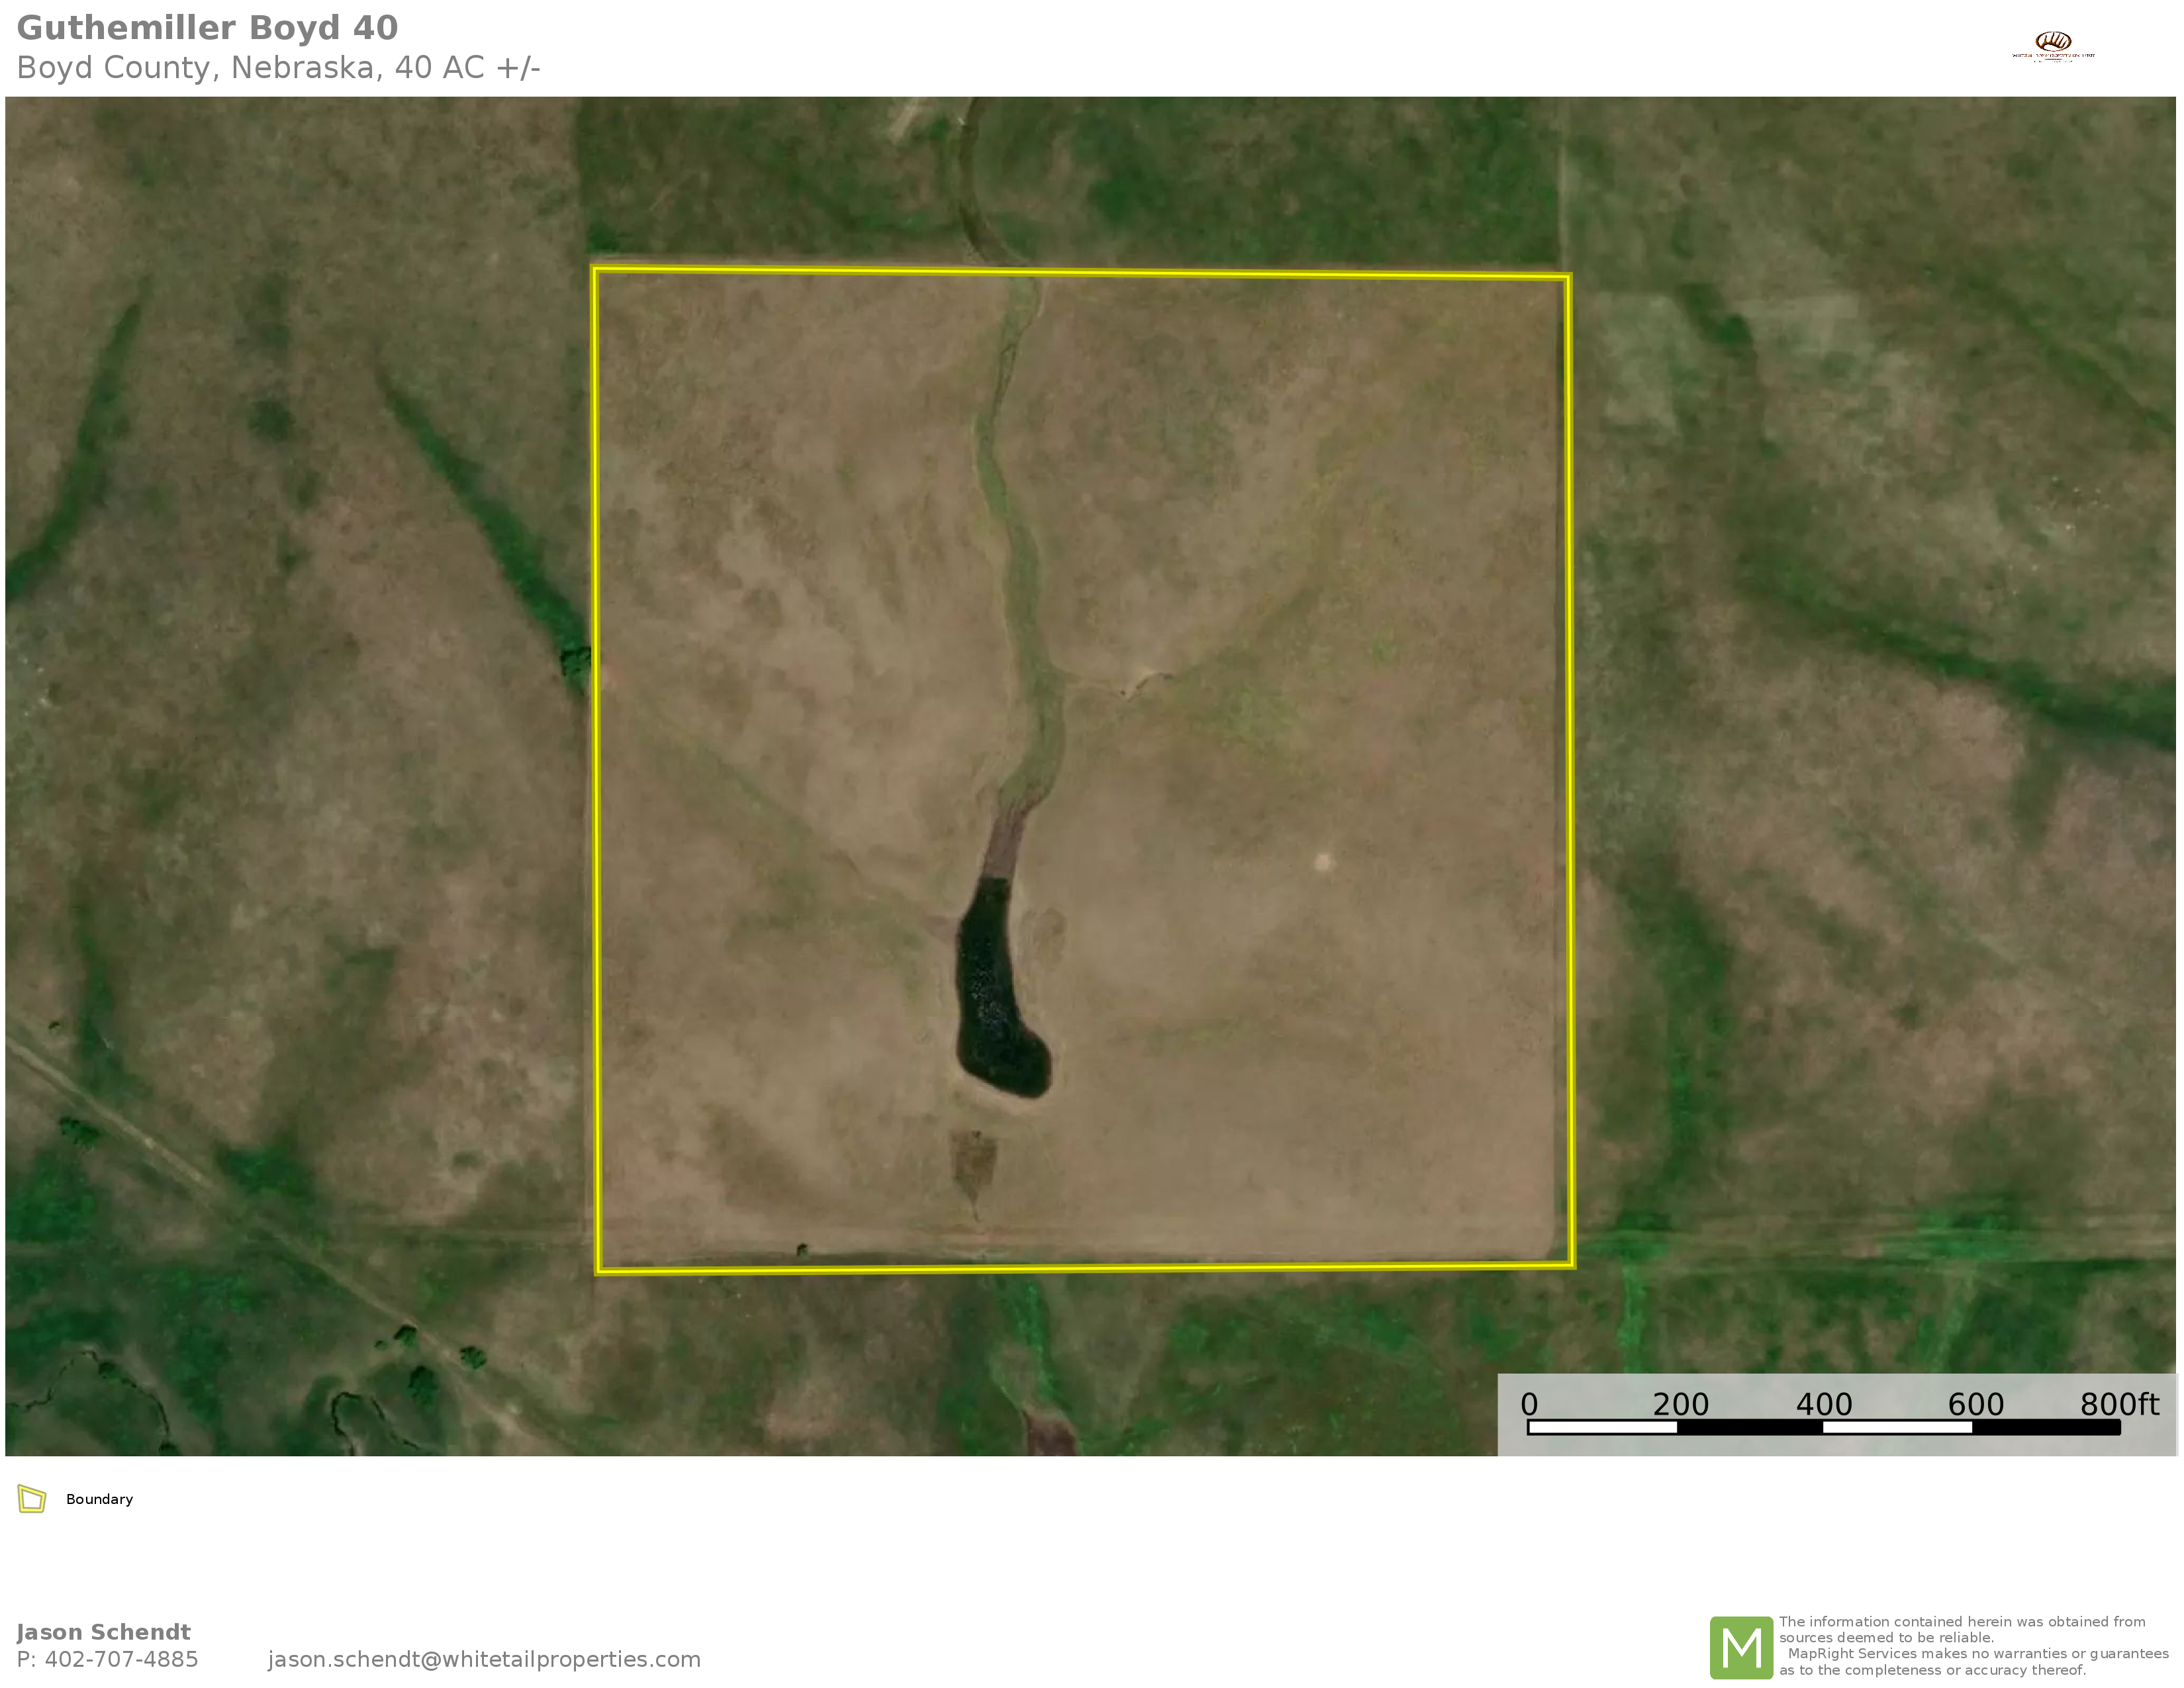The width and height of the screenshot is (2184, 1688).
Task: Click the Boyd County, Nebraska subtitle
Action: coord(278,68)
